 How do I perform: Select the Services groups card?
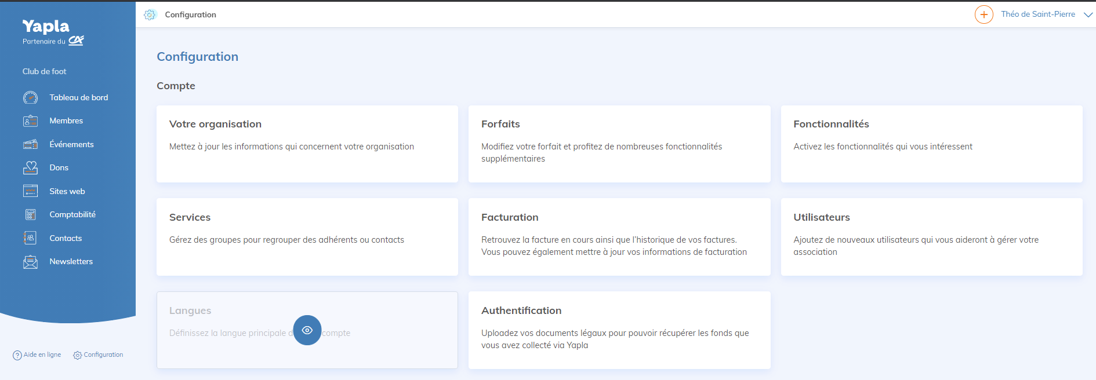point(307,237)
